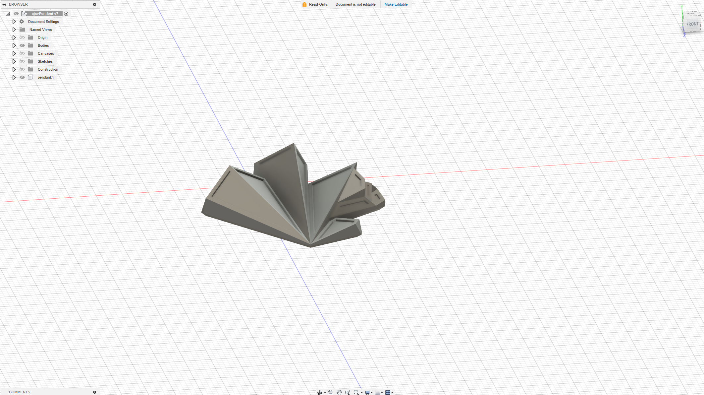Click the FRONT face of the ViewCube
Image resolution: width=704 pixels, height=395 pixels.
[692, 24]
